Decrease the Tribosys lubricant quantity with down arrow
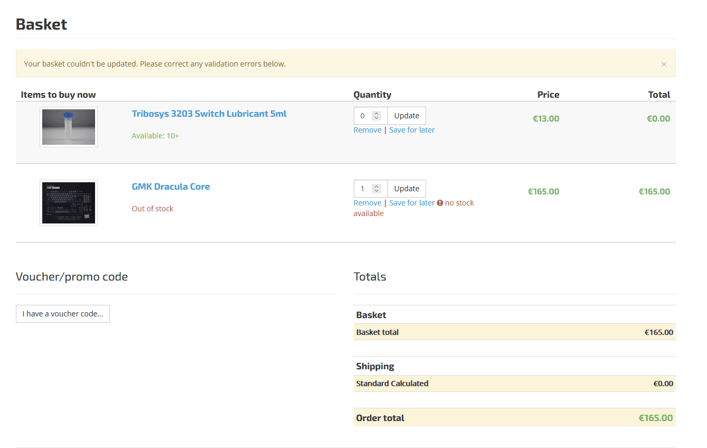The width and height of the screenshot is (707, 448). [376, 118]
